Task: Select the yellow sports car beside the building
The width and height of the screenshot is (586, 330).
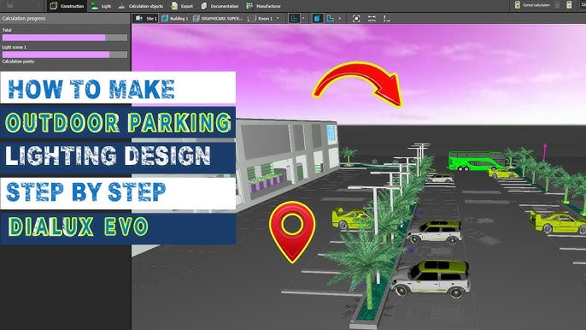Action: tap(350, 218)
